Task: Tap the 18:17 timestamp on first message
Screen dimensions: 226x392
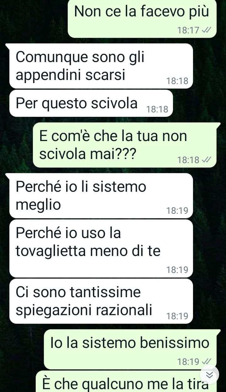Action: coord(188,31)
